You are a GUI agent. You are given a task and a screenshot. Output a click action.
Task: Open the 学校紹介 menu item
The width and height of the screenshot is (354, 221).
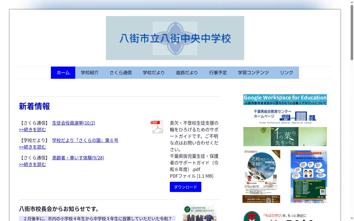pos(90,73)
